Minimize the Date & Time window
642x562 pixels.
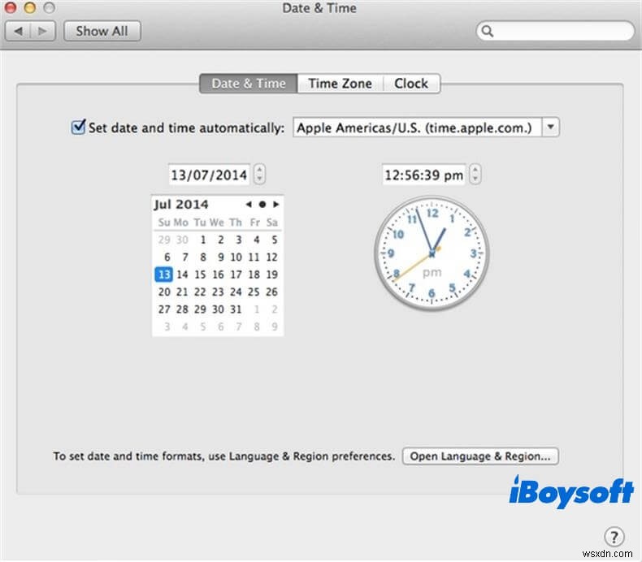pyautogui.click(x=29, y=7)
